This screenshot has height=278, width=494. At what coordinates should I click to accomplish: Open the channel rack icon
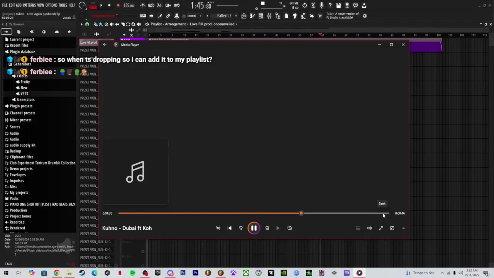[261, 16]
